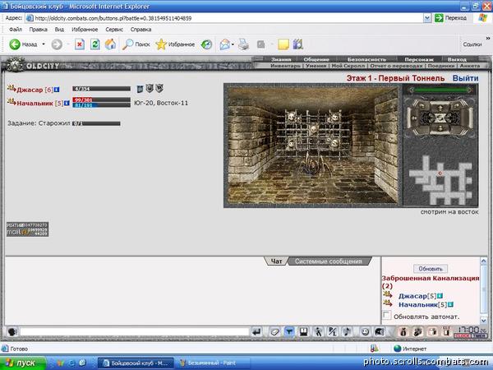Switch to the Чат tab
The image size is (493, 370).
point(276,261)
